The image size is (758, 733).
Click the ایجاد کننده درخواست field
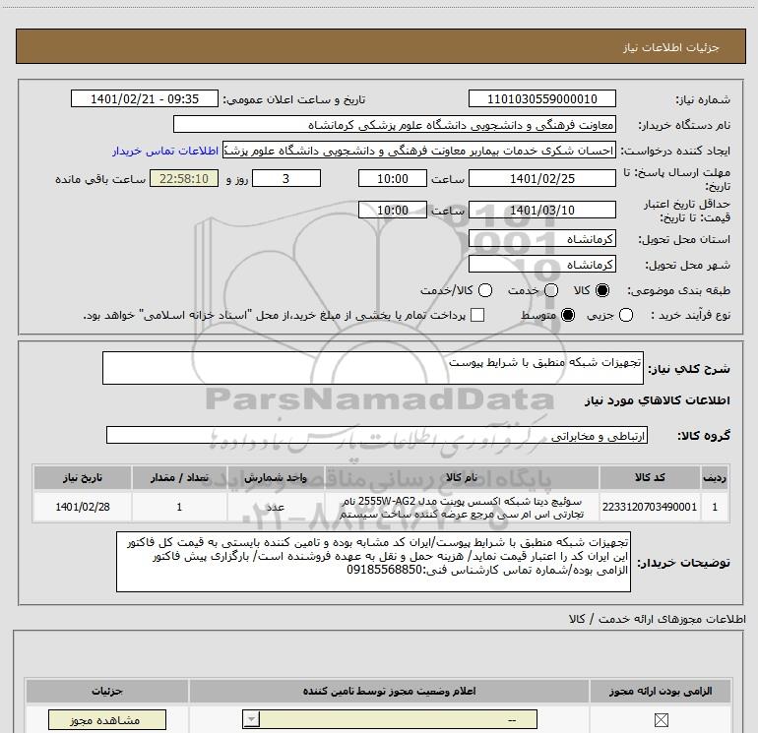[x=419, y=151]
